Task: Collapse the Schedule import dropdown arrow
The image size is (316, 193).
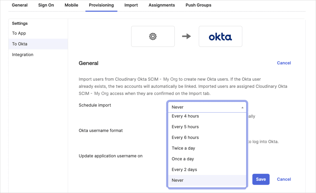Action: (x=242, y=107)
